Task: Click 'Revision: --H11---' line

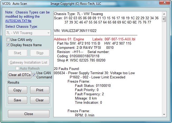Action: 70,52
